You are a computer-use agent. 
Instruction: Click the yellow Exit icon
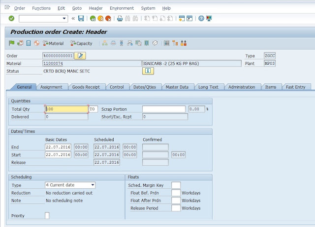[x=100, y=19]
